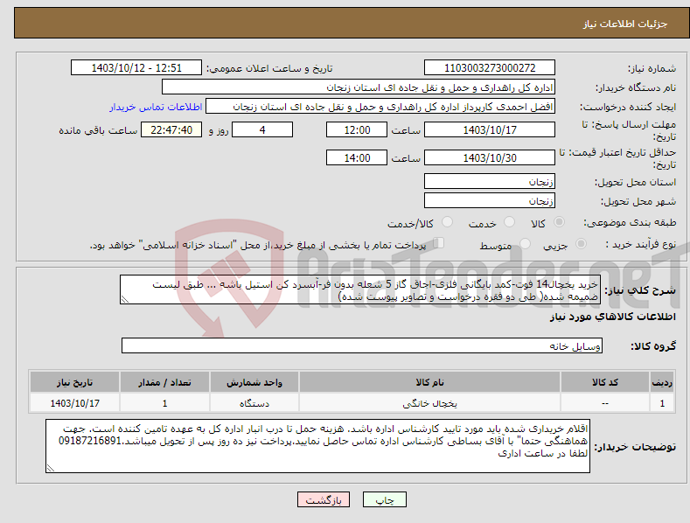Click the جزئیات اطلاعات نیاز page header
This screenshot has height=523, width=690.
click(625, 24)
